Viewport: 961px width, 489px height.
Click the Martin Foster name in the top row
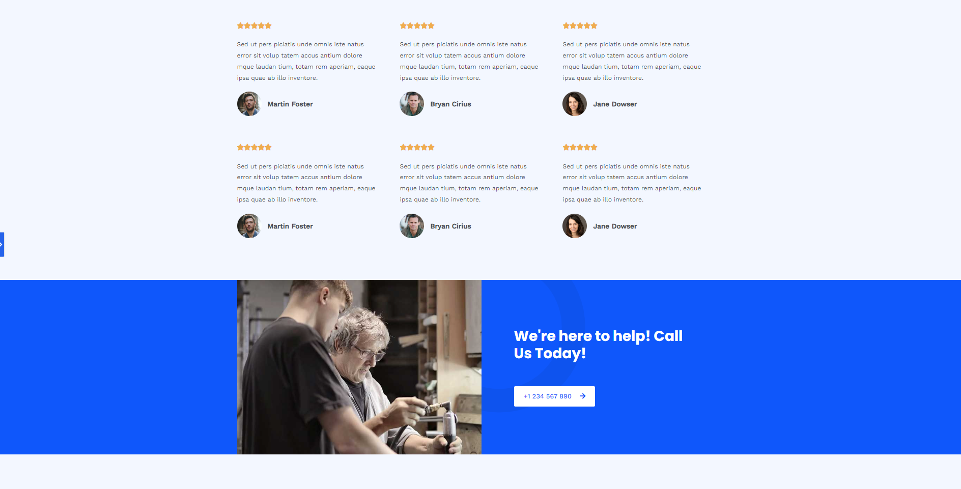tap(290, 104)
